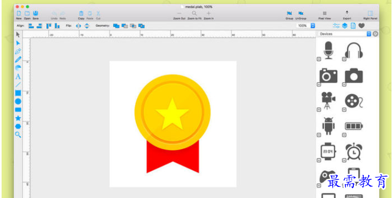
Task: Align objects to the bottom edge
Action: pos(57,26)
